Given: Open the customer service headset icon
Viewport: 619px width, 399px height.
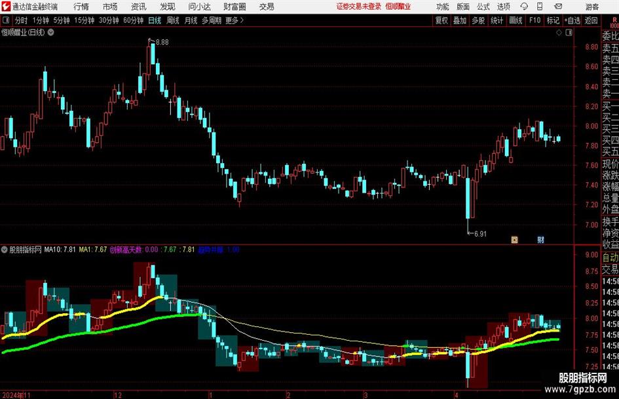Looking at the screenshot, I should pyautogui.click(x=524, y=7).
